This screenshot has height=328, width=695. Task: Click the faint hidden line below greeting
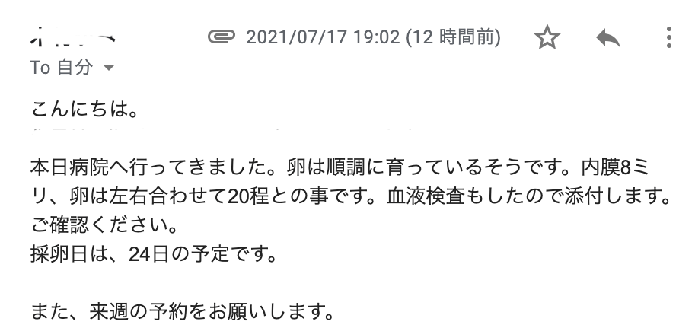pyautogui.click(x=222, y=129)
